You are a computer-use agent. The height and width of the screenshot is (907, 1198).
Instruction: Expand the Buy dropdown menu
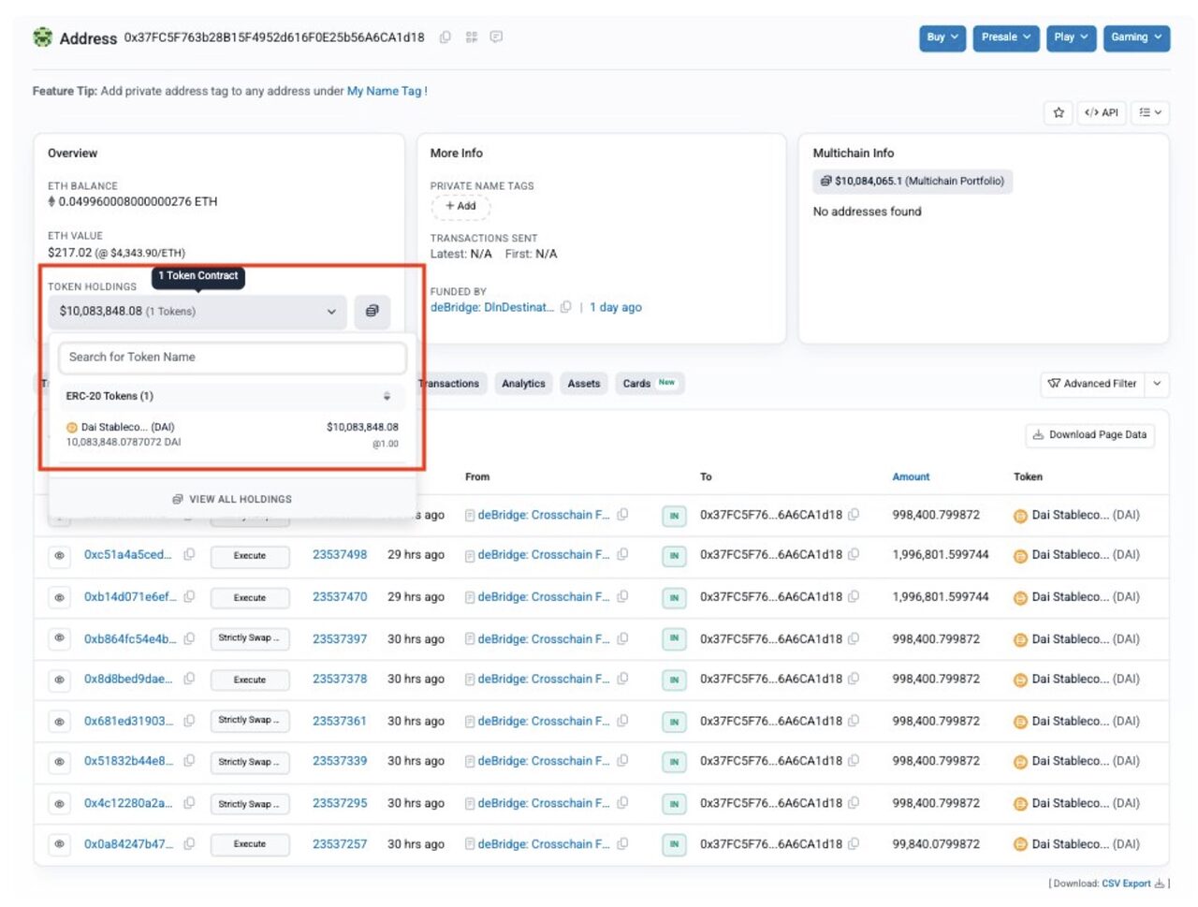(942, 37)
